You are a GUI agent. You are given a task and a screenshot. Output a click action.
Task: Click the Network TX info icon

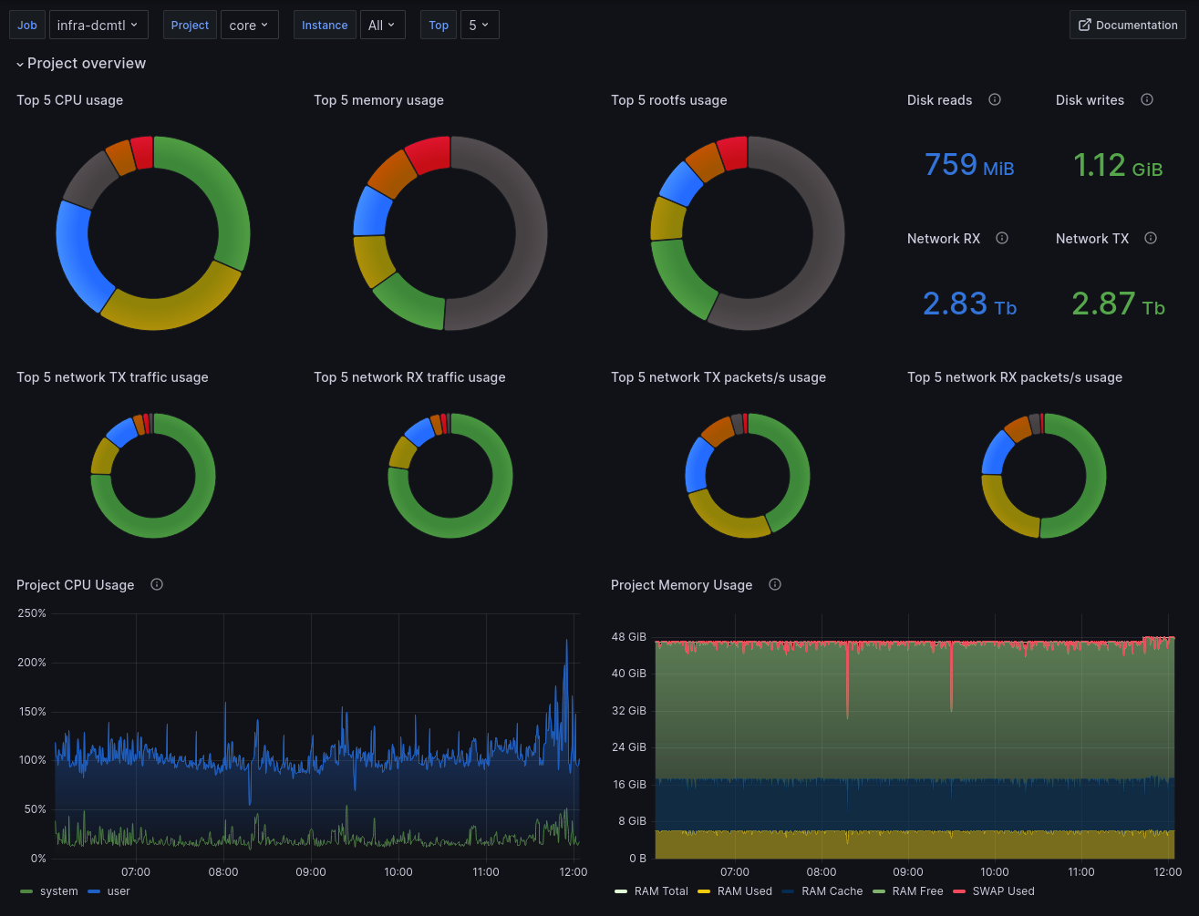[1150, 238]
